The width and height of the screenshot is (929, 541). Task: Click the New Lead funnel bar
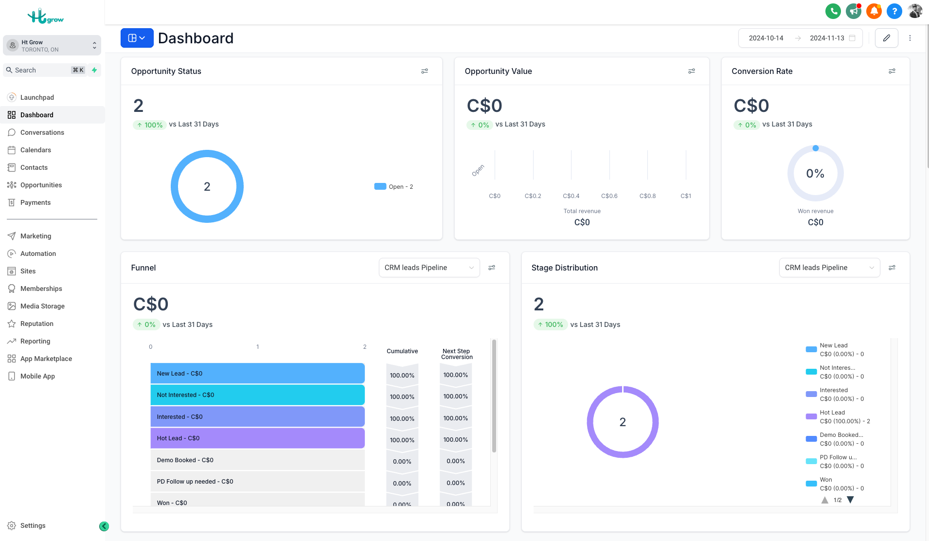tap(257, 373)
